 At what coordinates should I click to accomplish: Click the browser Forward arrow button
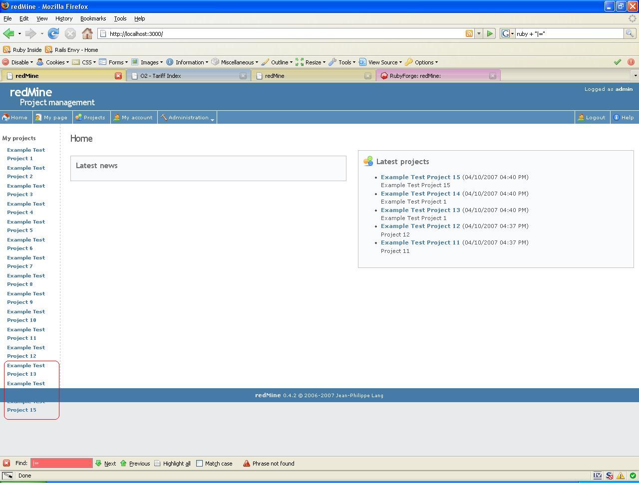[x=30, y=33]
